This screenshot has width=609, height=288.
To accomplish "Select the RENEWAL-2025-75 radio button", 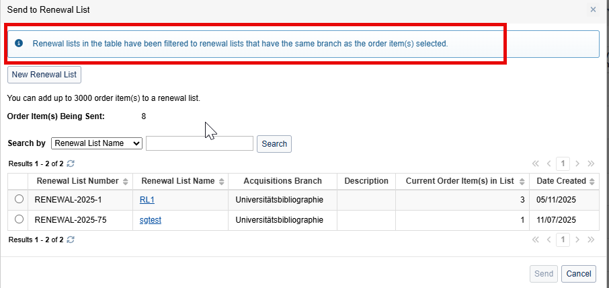I will 19,219.
